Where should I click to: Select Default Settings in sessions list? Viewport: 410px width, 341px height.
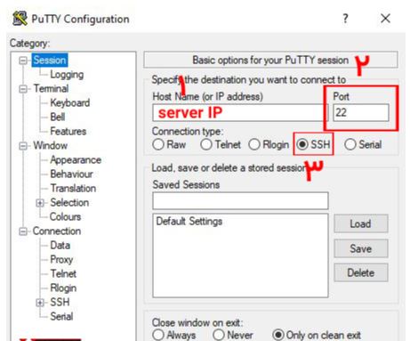(x=189, y=221)
